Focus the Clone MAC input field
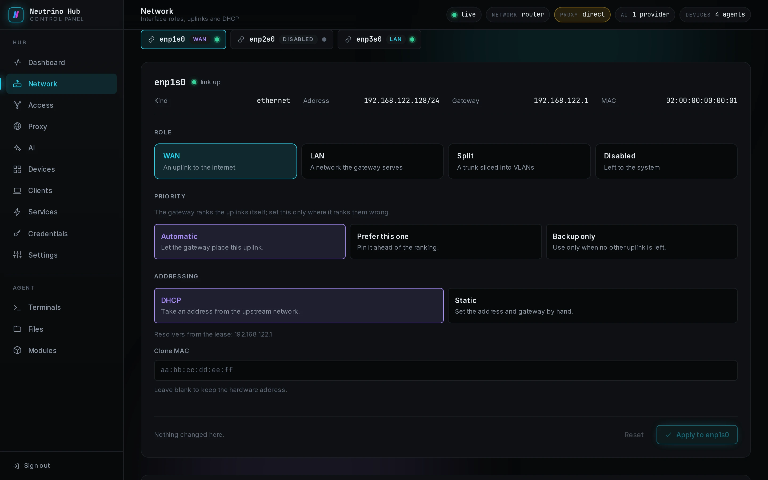The width and height of the screenshot is (768, 480). [446, 370]
